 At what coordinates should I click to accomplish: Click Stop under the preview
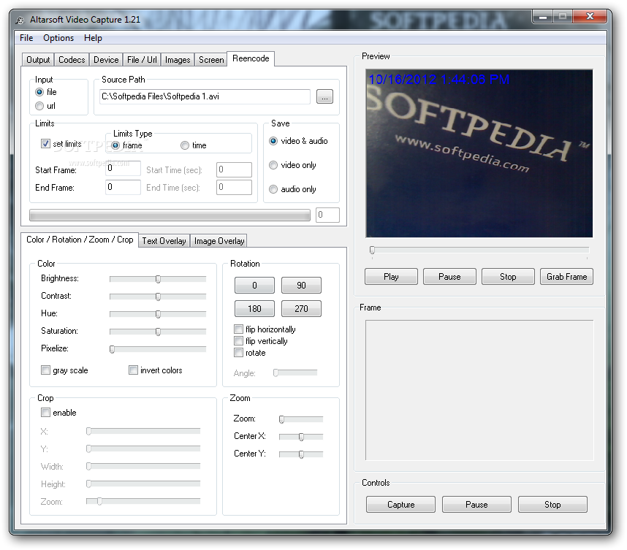point(508,277)
